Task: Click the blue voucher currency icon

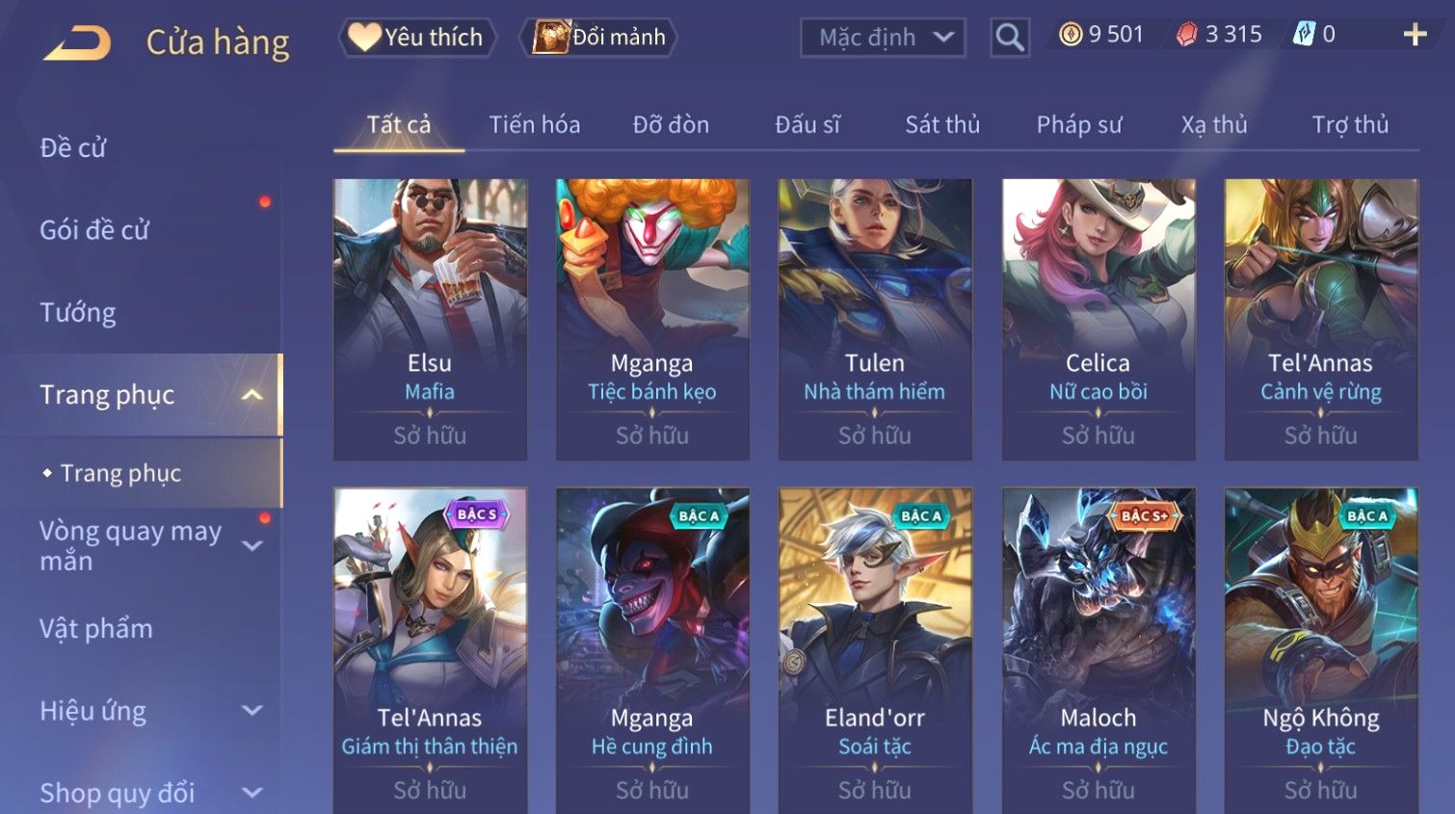Action: tap(1303, 35)
